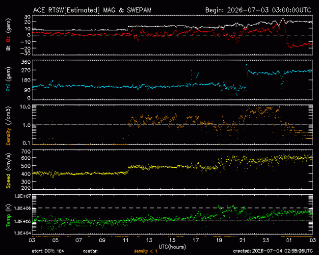Viewport: 319px width, 255px height.
Task: Click the cyan 'Phi' axis label
Action: [8, 88]
